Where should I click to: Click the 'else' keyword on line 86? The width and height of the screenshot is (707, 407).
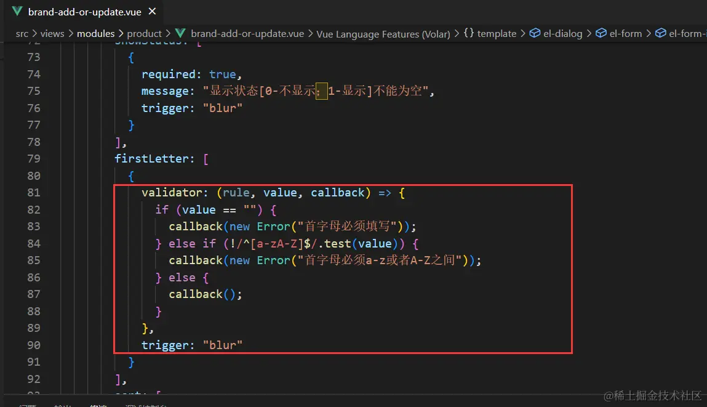click(182, 278)
